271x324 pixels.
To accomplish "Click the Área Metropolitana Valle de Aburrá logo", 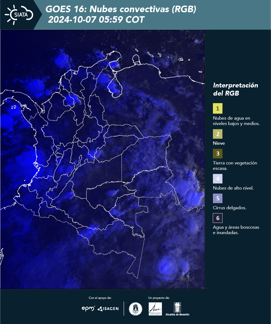I will pos(155,309).
